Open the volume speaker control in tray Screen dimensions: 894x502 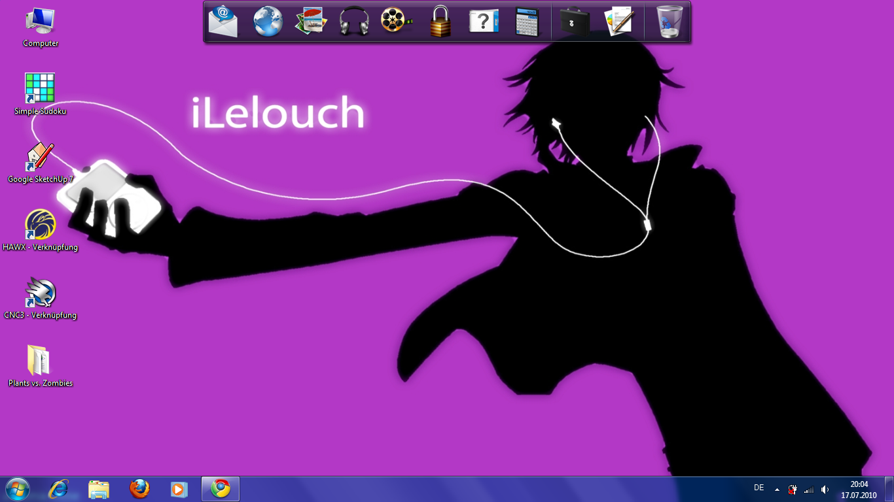pyautogui.click(x=825, y=489)
